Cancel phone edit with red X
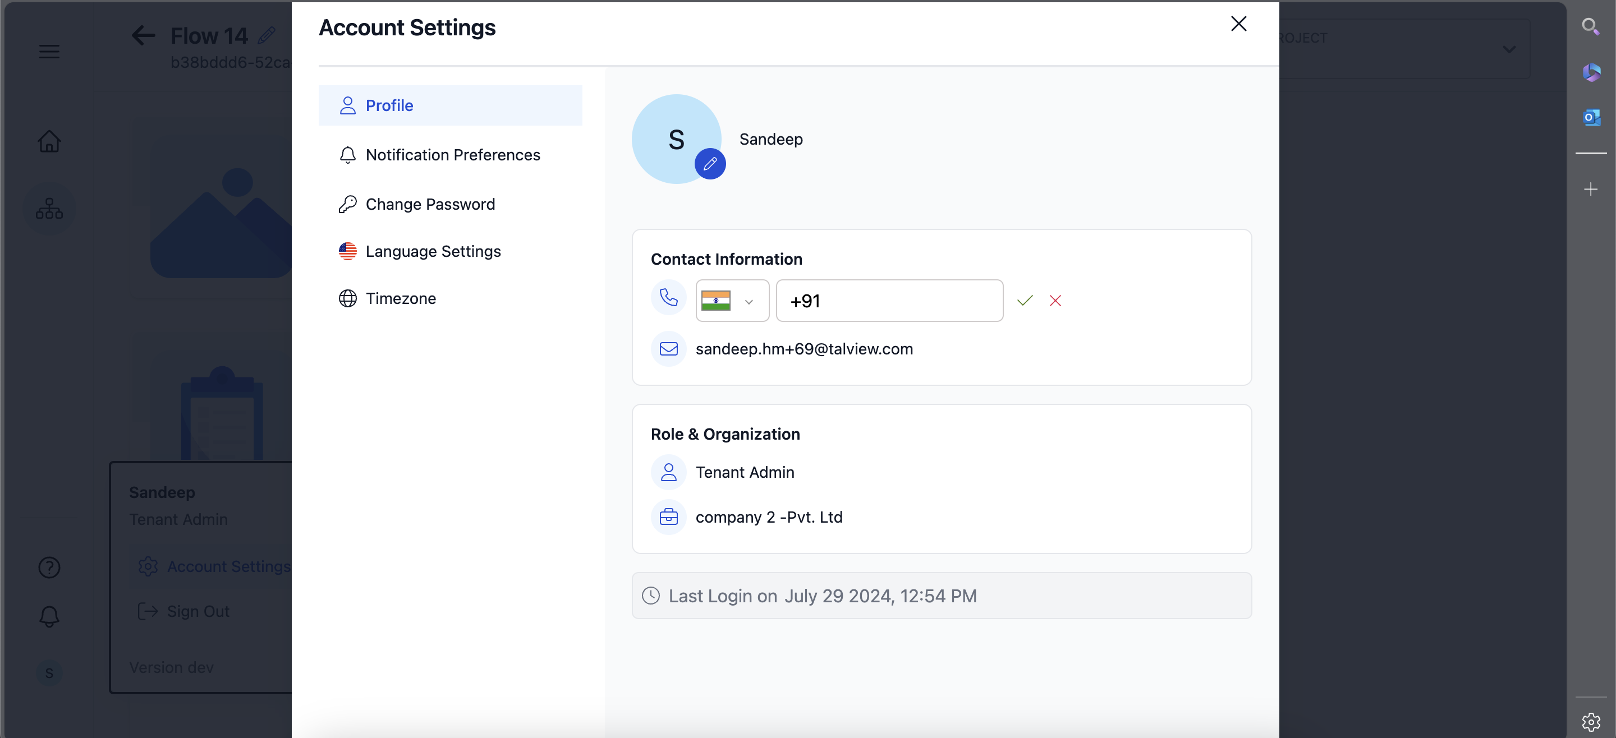This screenshot has width=1616, height=738. [x=1055, y=301]
